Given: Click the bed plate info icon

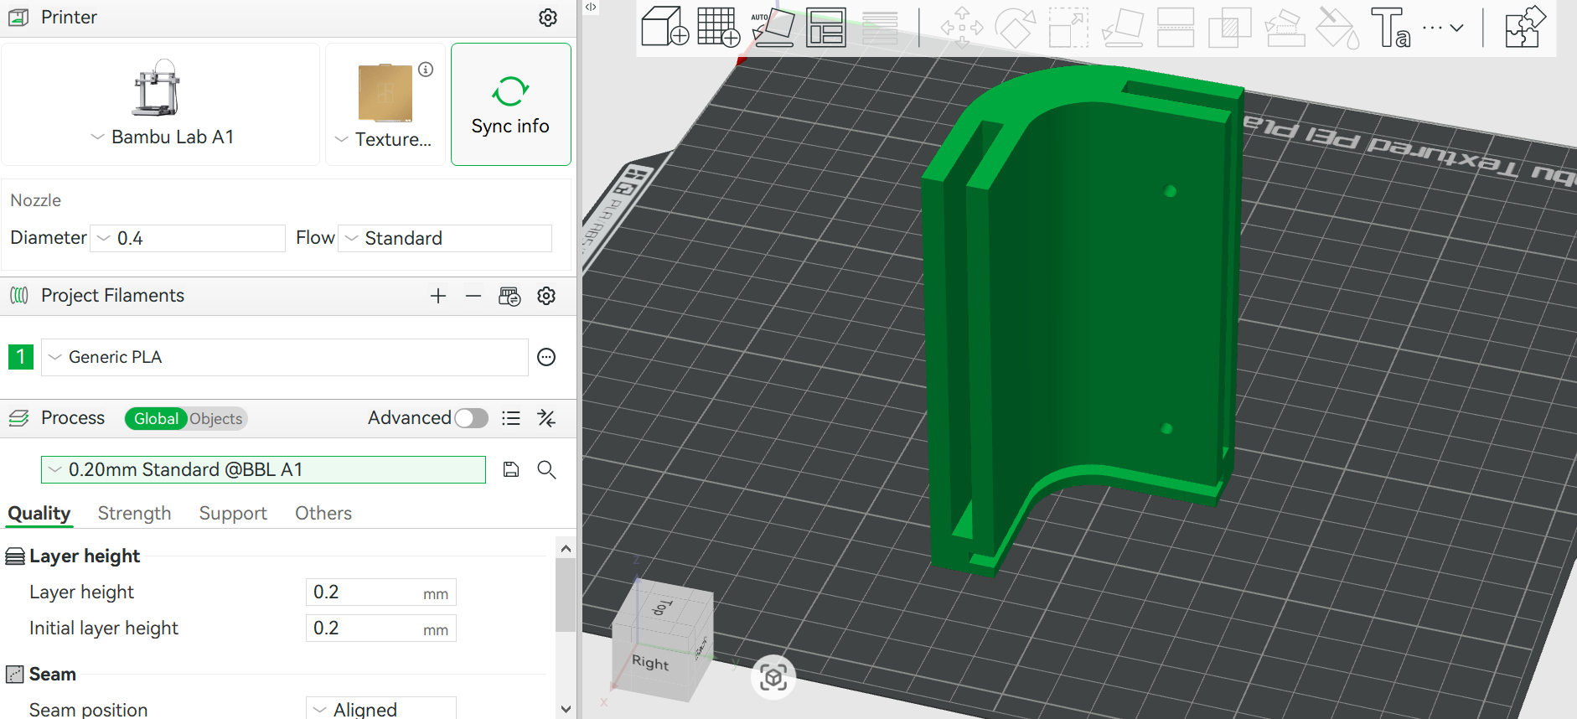Looking at the screenshot, I should coord(426,70).
